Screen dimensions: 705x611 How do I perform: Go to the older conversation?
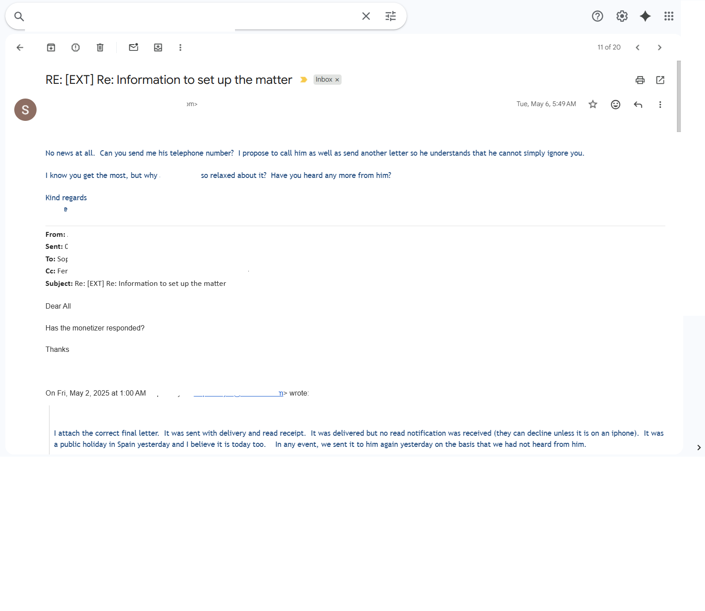click(x=660, y=48)
